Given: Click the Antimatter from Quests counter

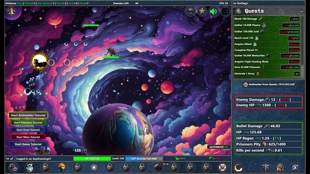Looking at the screenshot, I should click(x=269, y=85).
